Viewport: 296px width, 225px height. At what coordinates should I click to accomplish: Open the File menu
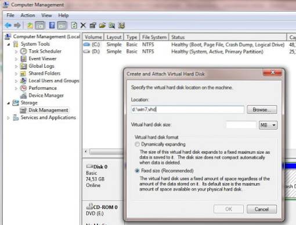(x=10, y=15)
